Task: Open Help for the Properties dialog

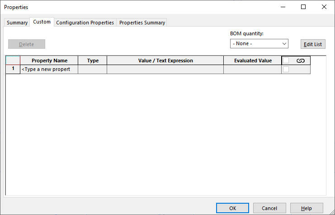Action: point(307,208)
